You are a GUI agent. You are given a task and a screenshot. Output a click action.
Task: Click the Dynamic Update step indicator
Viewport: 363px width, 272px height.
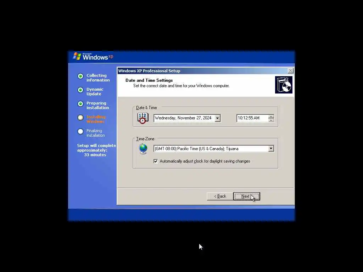click(80, 90)
